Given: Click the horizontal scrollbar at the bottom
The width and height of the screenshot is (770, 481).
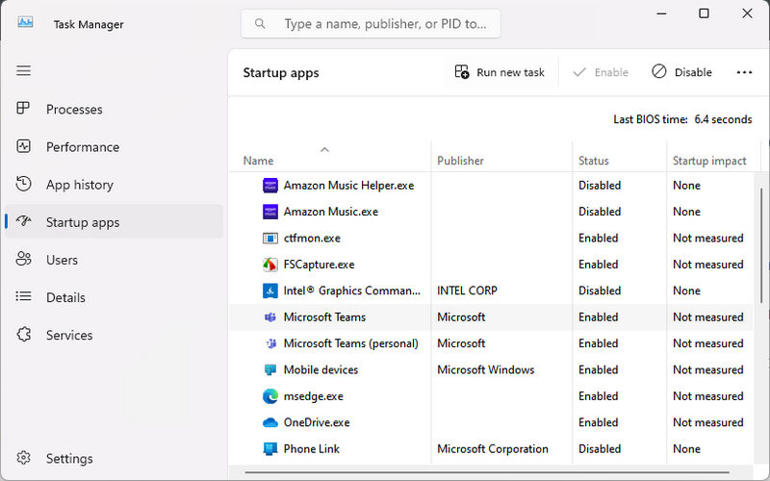Looking at the screenshot, I should point(487,472).
